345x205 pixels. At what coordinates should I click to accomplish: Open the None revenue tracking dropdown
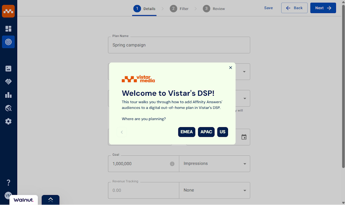tap(215, 190)
